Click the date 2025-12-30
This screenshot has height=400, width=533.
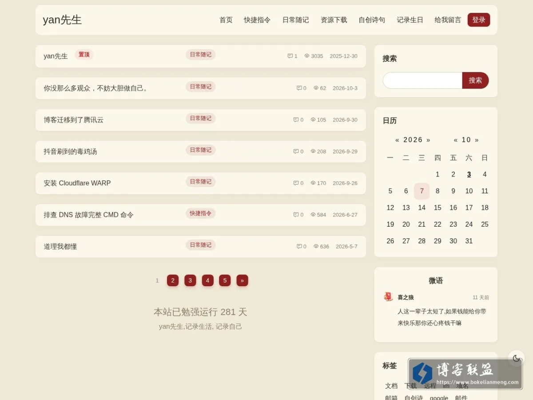(343, 56)
